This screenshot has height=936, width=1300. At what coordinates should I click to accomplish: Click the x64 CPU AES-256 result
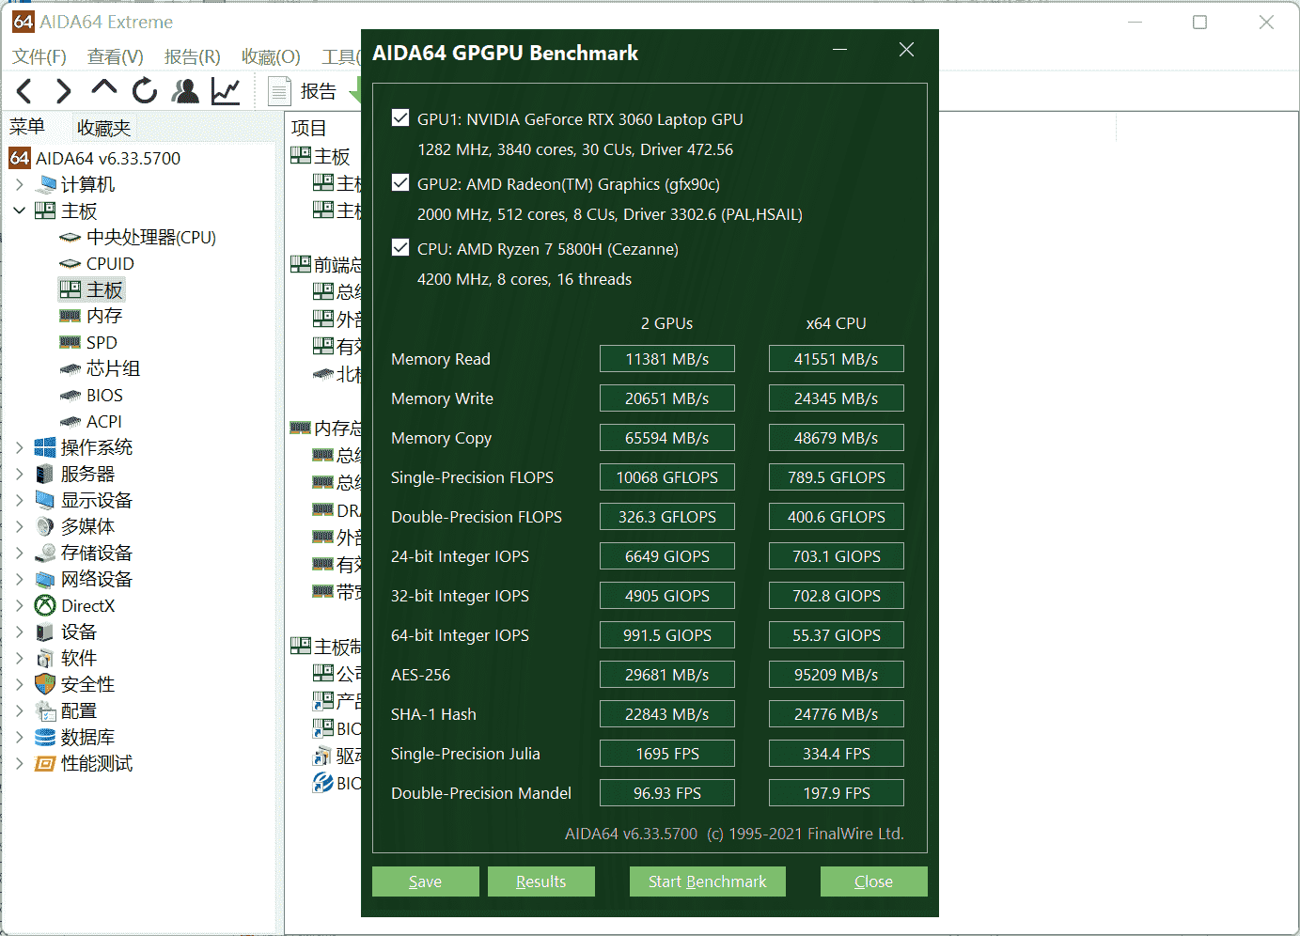[x=837, y=675]
